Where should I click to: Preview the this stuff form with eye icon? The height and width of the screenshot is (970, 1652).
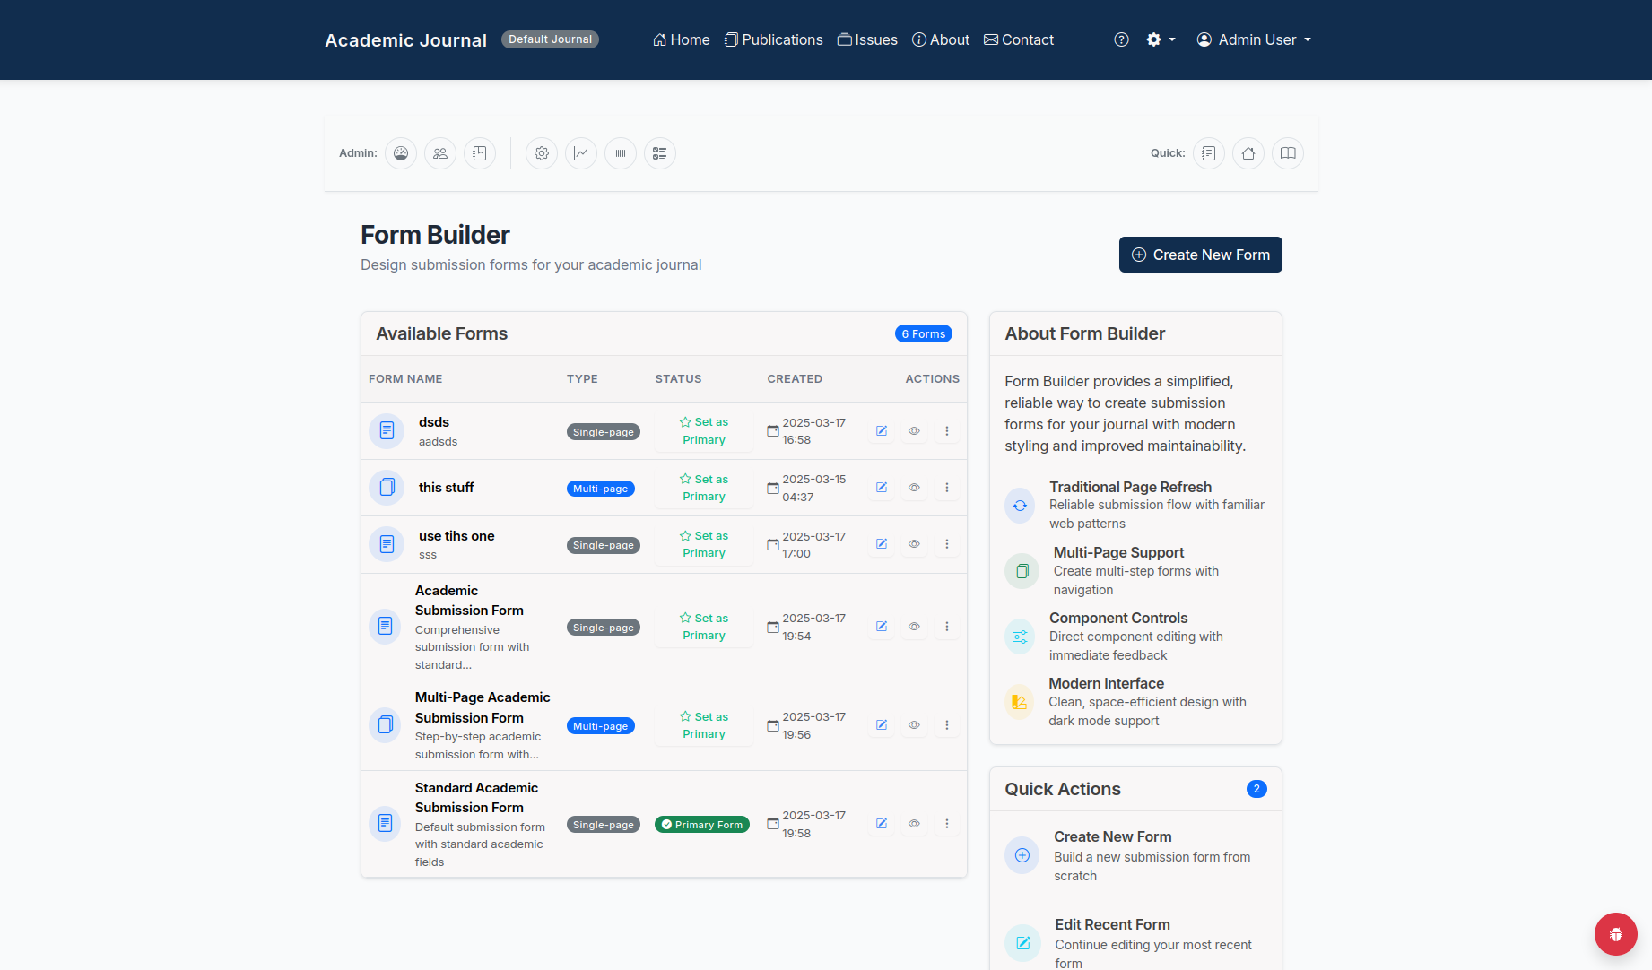(914, 488)
